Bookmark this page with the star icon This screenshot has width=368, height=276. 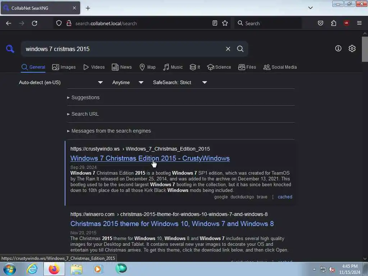pyautogui.click(x=225, y=23)
